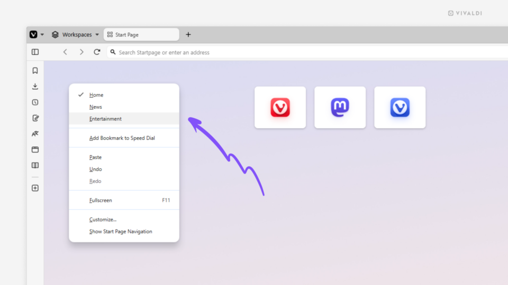Image resolution: width=508 pixels, height=285 pixels.
Task: Select Undo in the context menu
Action: coord(124,169)
